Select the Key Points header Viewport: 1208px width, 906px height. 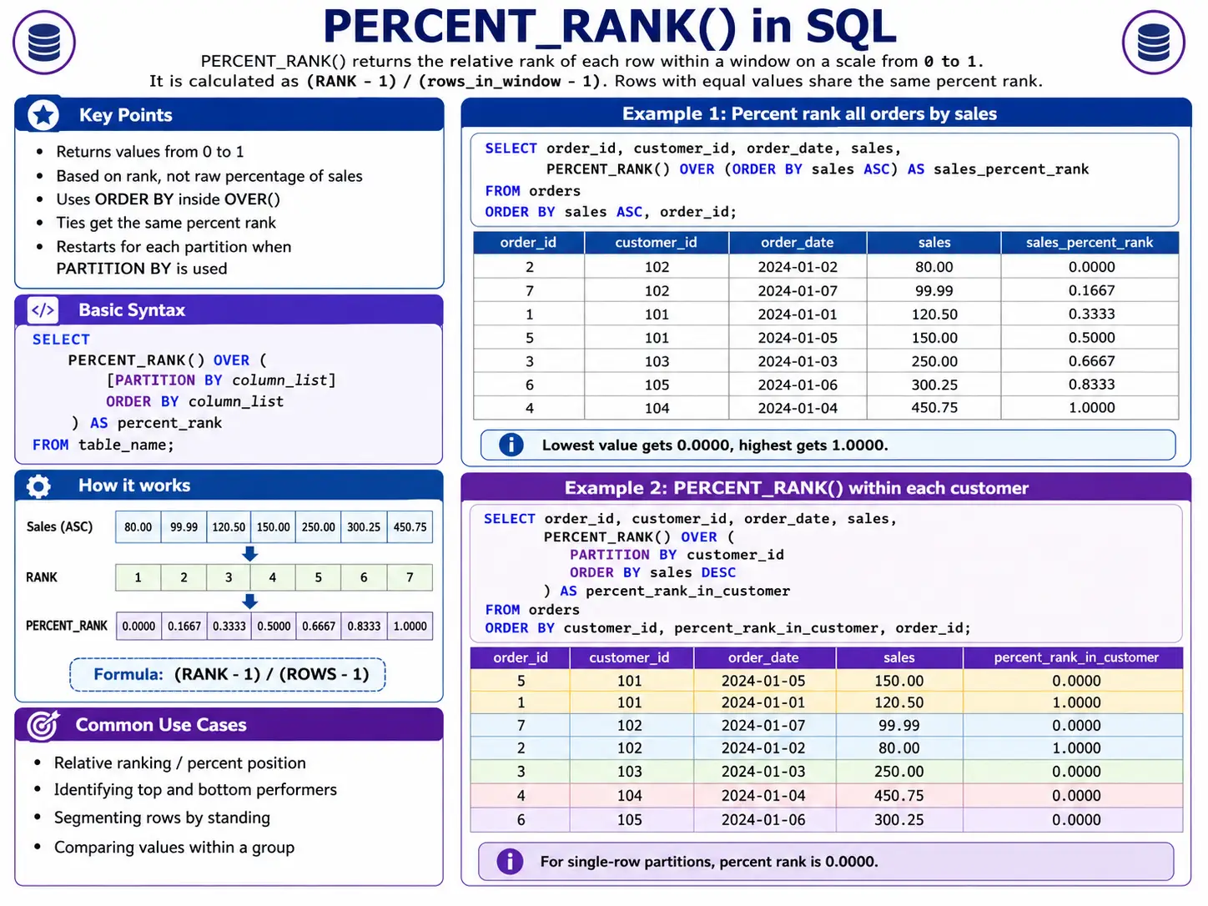tap(229, 114)
